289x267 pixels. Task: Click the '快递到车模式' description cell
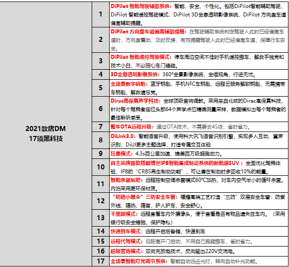pos(199,231)
